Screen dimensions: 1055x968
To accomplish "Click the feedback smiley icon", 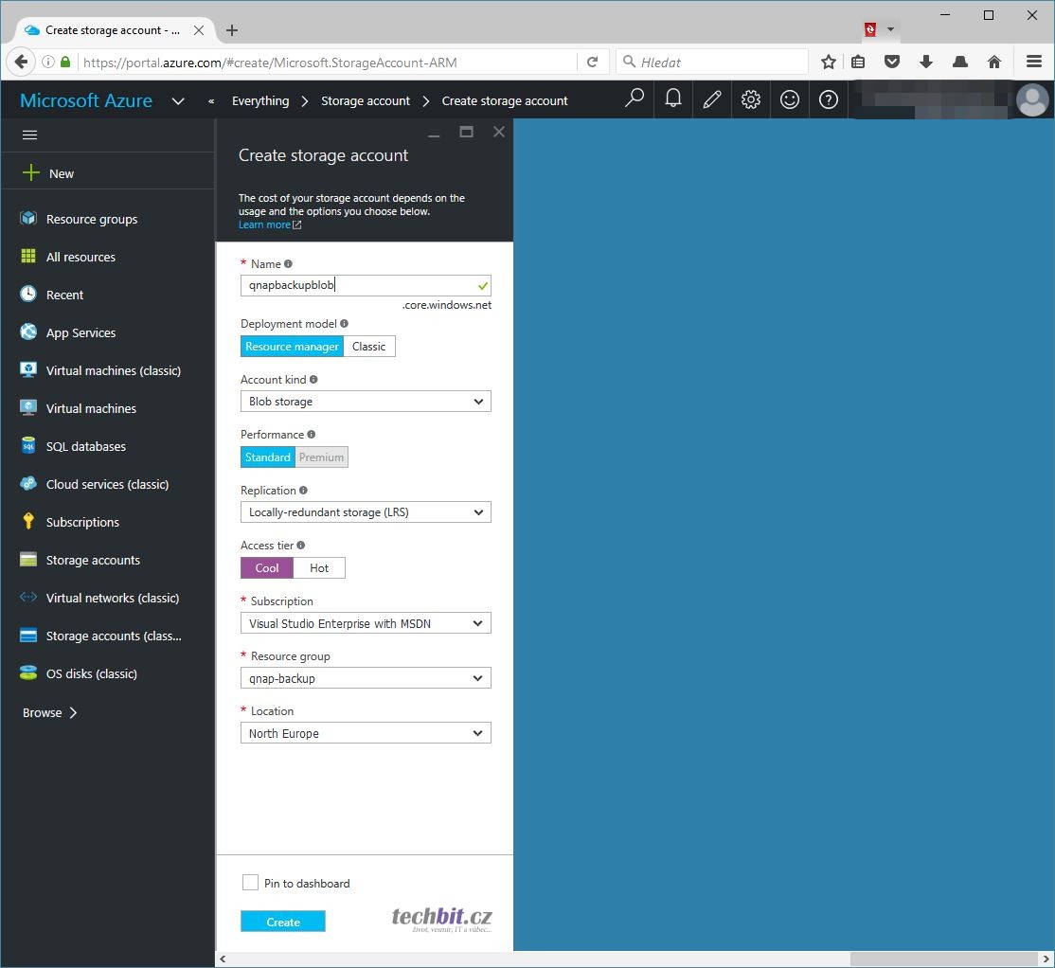I will 790,99.
